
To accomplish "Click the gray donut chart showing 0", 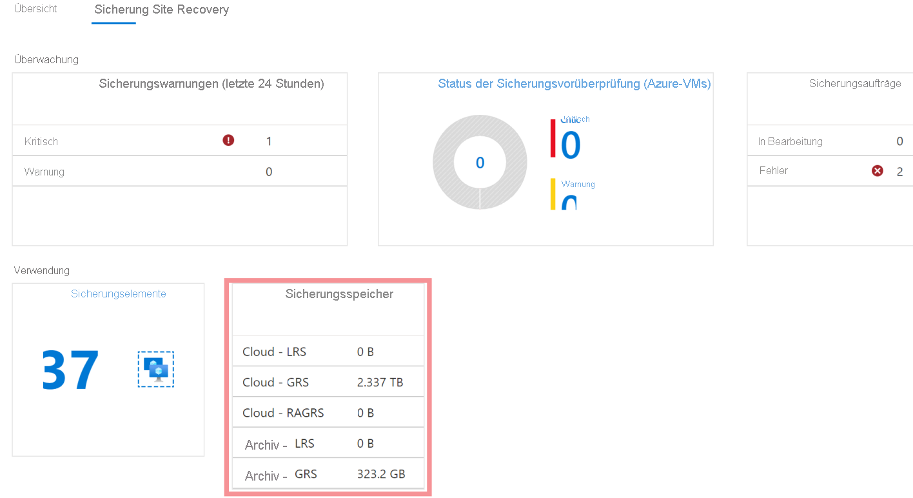I will (x=480, y=162).
